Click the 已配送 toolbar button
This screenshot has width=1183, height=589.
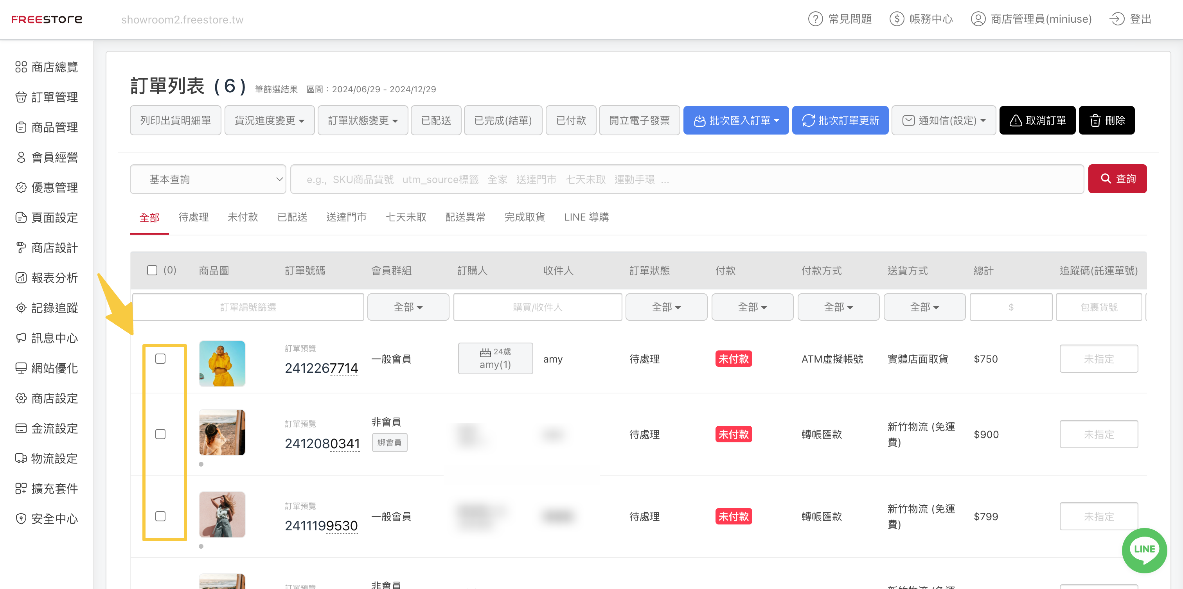point(436,120)
